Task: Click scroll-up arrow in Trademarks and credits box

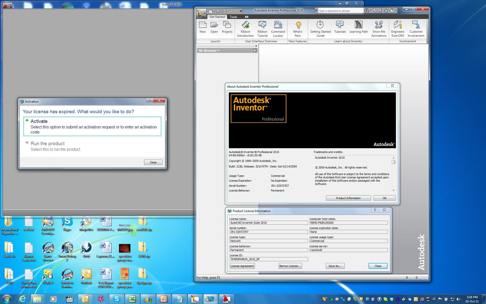Action: (x=393, y=158)
